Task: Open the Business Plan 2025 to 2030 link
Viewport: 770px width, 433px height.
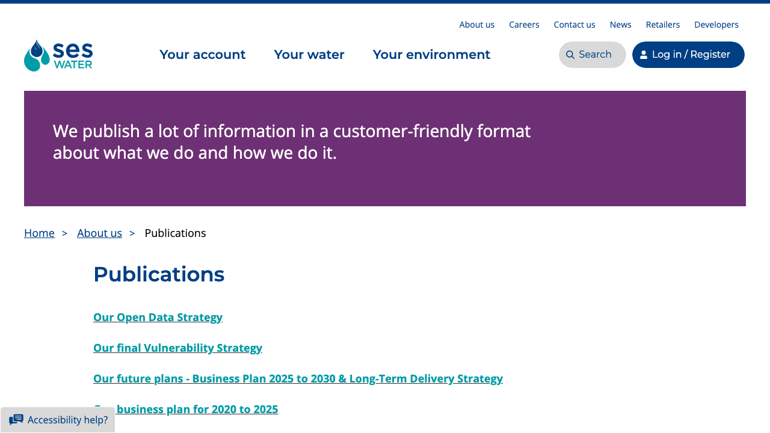Action: pyautogui.click(x=298, y=378)
